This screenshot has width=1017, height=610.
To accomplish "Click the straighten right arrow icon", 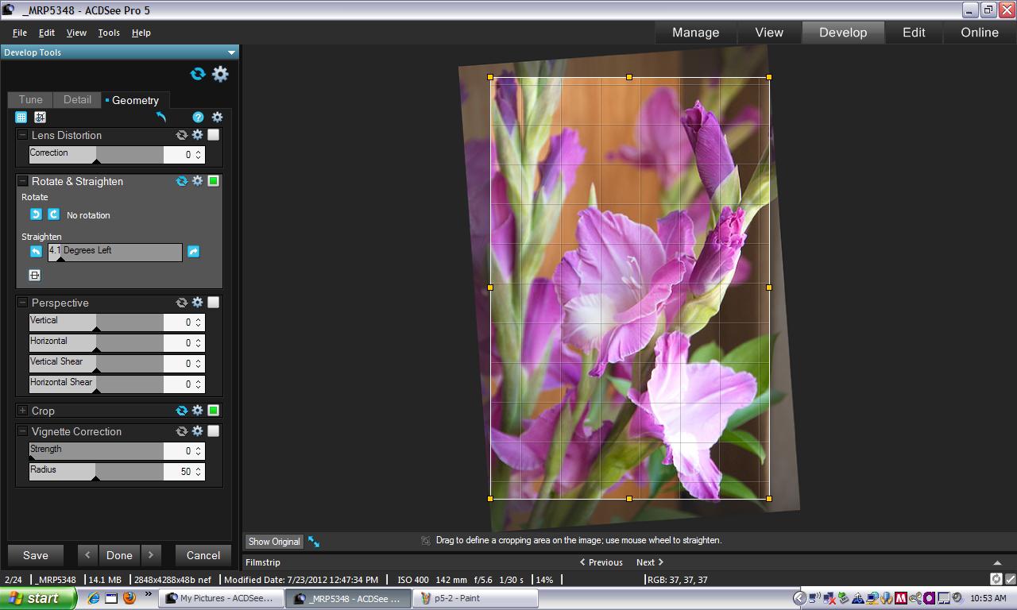I will point(193,252).
